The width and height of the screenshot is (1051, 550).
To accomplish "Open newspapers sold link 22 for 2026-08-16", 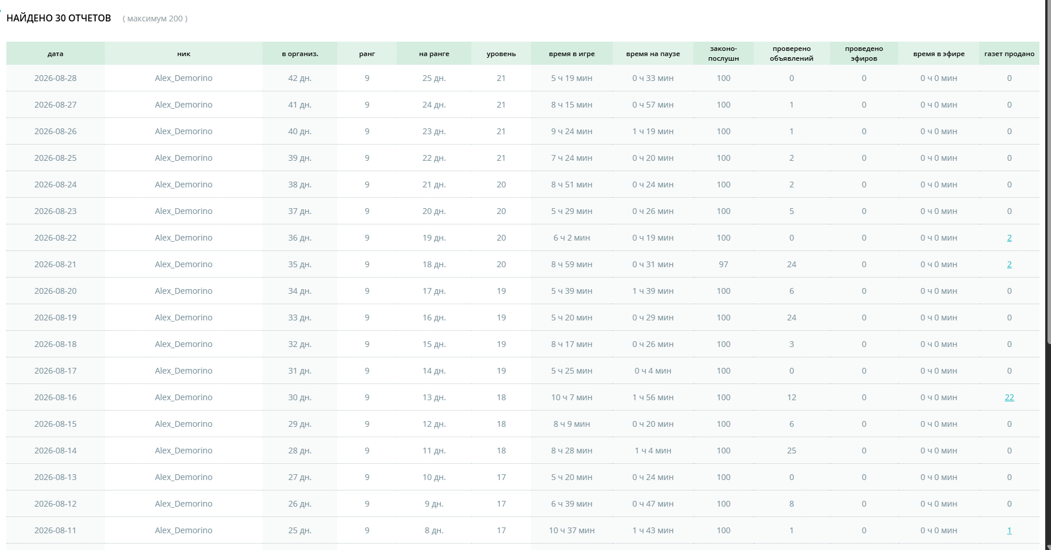I will 1009,397.
